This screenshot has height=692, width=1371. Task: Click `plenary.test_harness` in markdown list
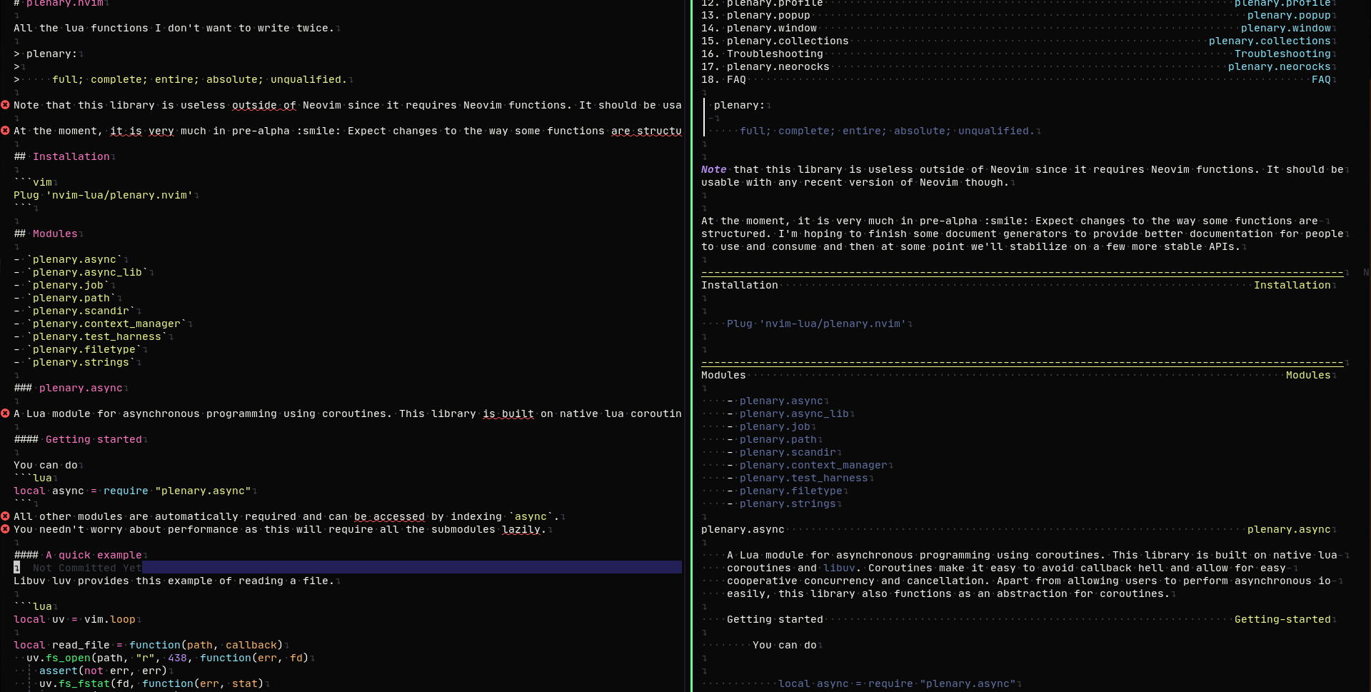97,336
